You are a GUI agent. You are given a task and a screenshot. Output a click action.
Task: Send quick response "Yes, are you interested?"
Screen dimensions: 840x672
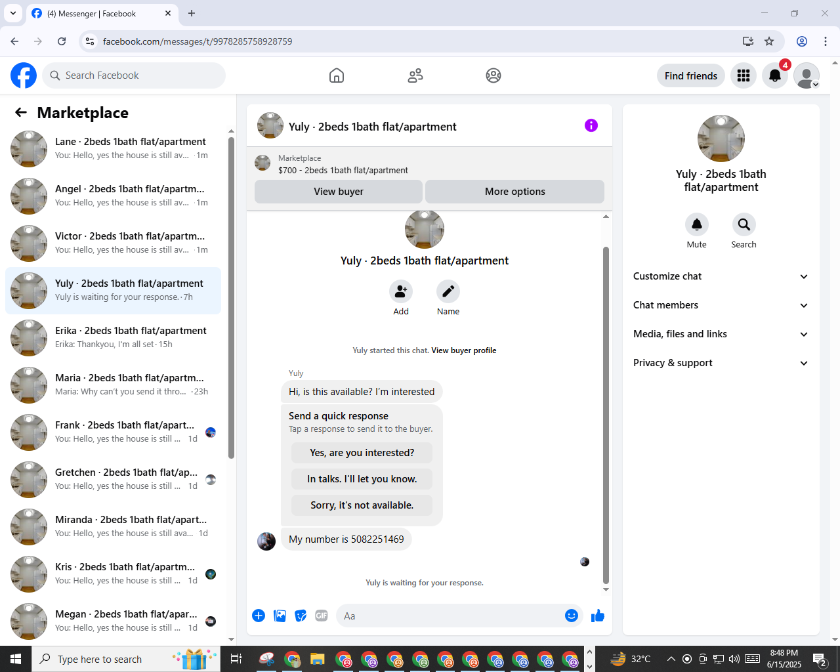[x=362, y=453]
